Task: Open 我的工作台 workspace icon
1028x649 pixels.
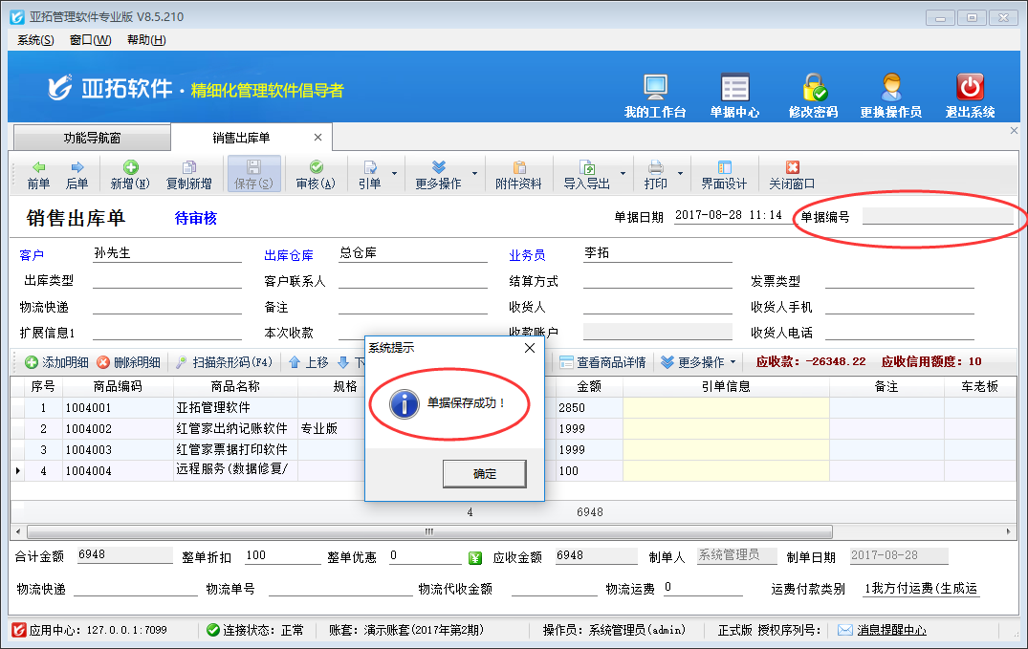Action: click(655, 88)
